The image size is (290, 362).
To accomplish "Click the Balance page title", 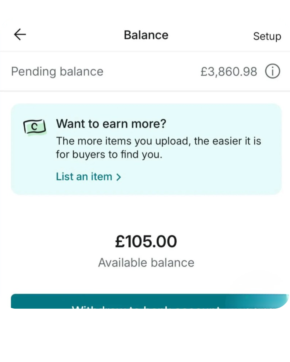I will (x=146, y=35).
